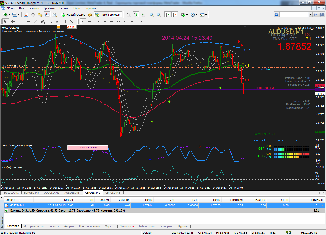
Task: Select the trendline drawing tool
Action: pos(36,21)
